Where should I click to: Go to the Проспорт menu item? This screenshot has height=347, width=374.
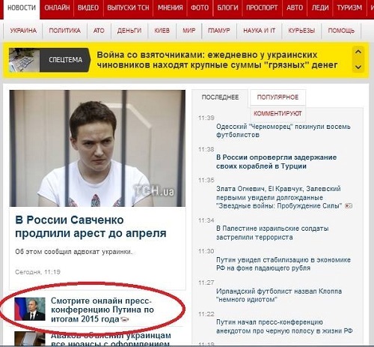pos(262,8)
